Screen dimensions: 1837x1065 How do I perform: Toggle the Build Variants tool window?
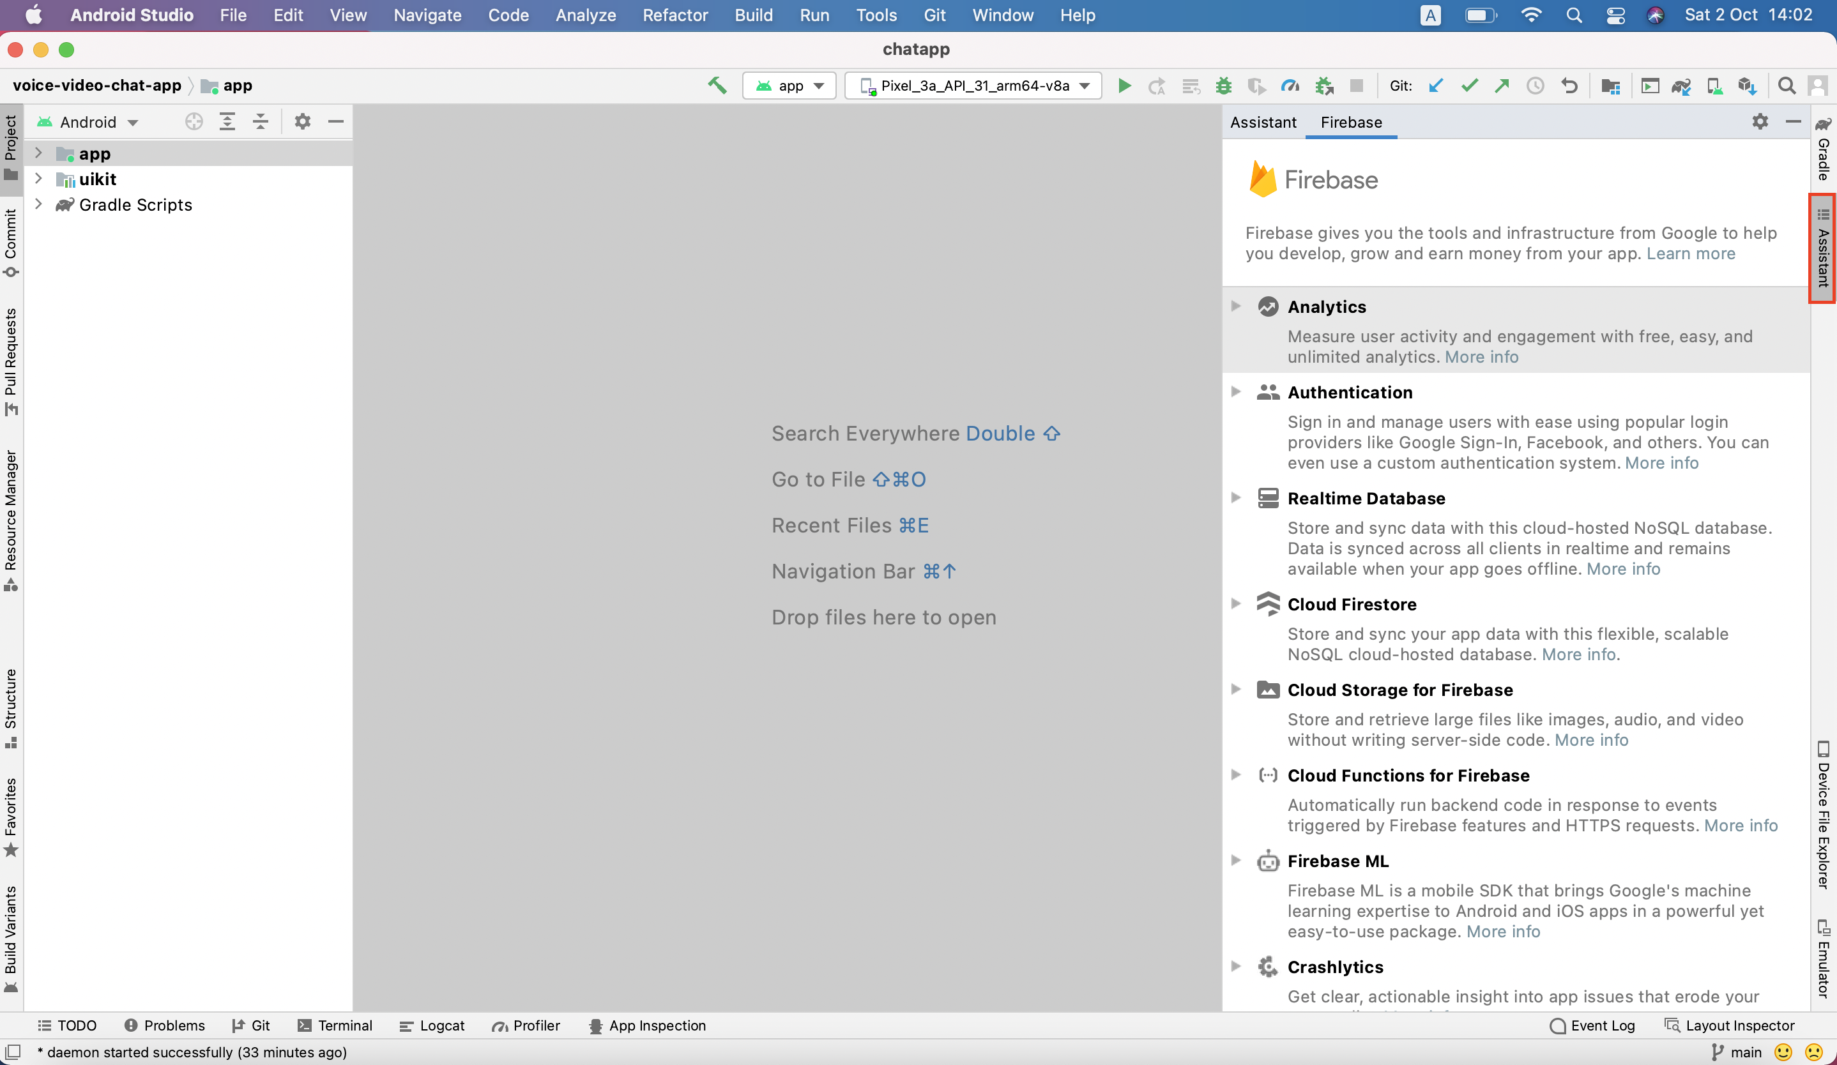(x=11, y=940)
